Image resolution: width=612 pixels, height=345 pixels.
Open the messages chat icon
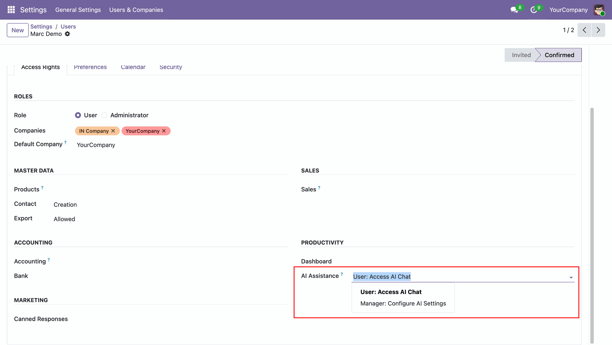[x=514, y=10]
